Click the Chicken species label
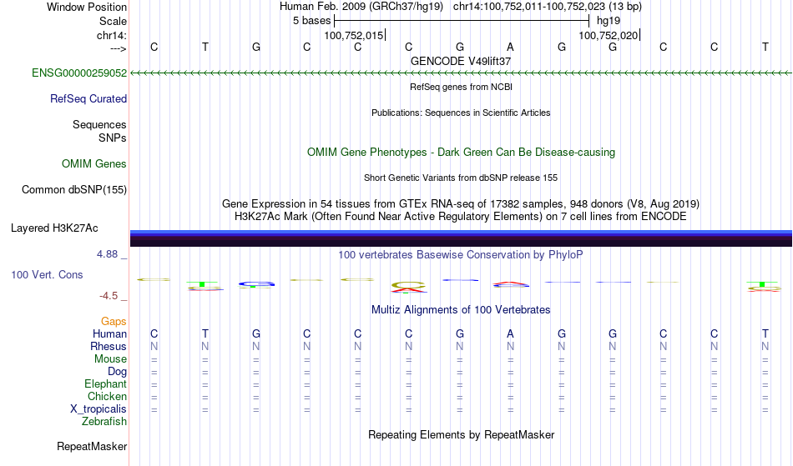The image size is (793, 466). [x=107, y=396]
